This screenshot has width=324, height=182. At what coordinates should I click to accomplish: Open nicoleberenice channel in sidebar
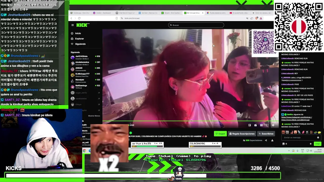coord(85,63)
